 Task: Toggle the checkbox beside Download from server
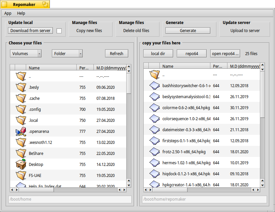(59, 31)
